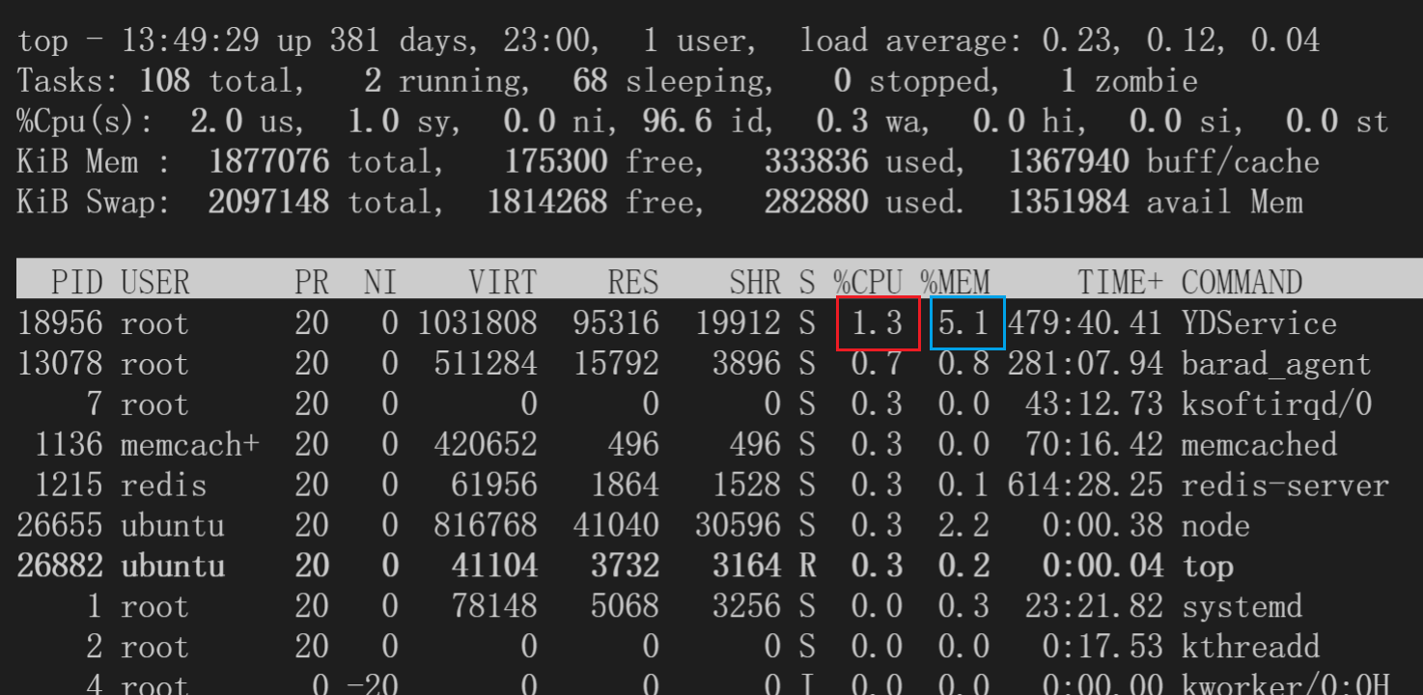Click the YDService command name
Image resolution: width=1423 pixels, height=695 pixels.
click(x=1259, y=323)
